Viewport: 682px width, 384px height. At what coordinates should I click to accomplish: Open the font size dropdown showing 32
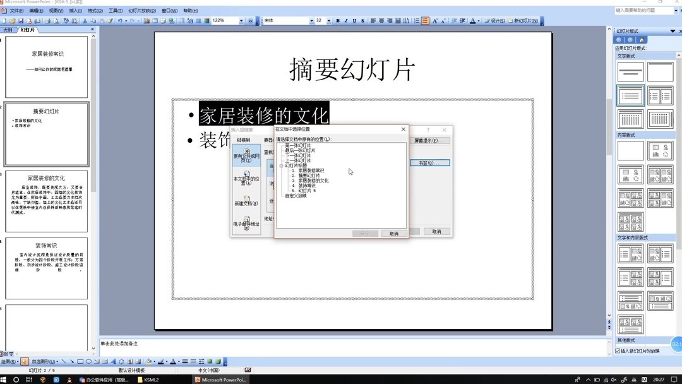(x=328, y=20)
